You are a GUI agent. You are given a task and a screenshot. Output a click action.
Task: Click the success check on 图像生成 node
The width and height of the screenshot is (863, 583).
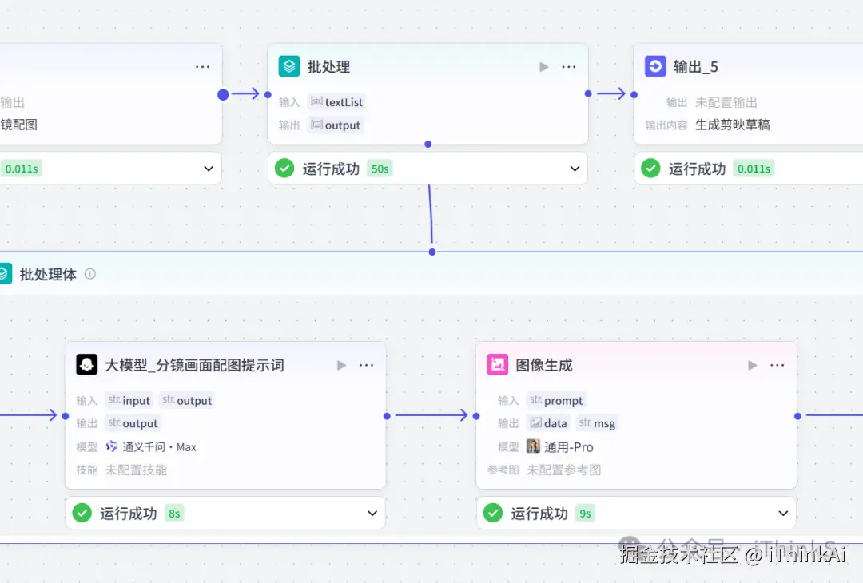(493, 513)
